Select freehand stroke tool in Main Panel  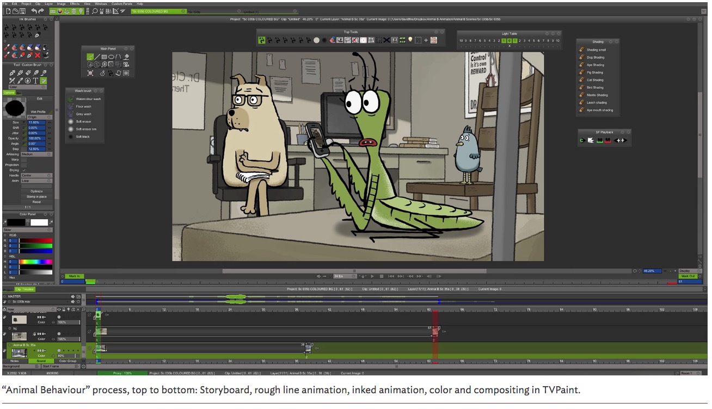pyautogui.click(x=90, y=57)
